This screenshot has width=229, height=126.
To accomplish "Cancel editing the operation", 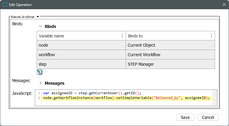I will (208, 117).
